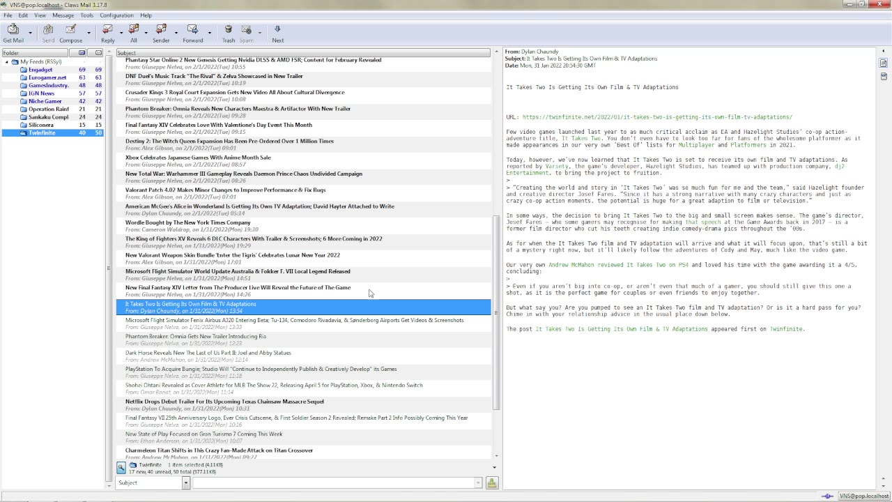Click the unread messages column icon
Viewport: 892px width, 502px height.
[x=82, y=53]
